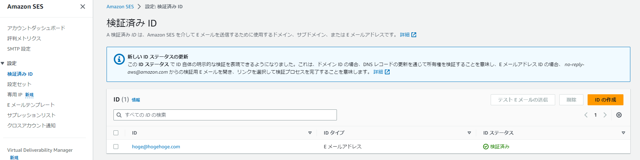Click the external link icon in the banner
This screenshot has width=640, height=160.
tap(387, 72)
